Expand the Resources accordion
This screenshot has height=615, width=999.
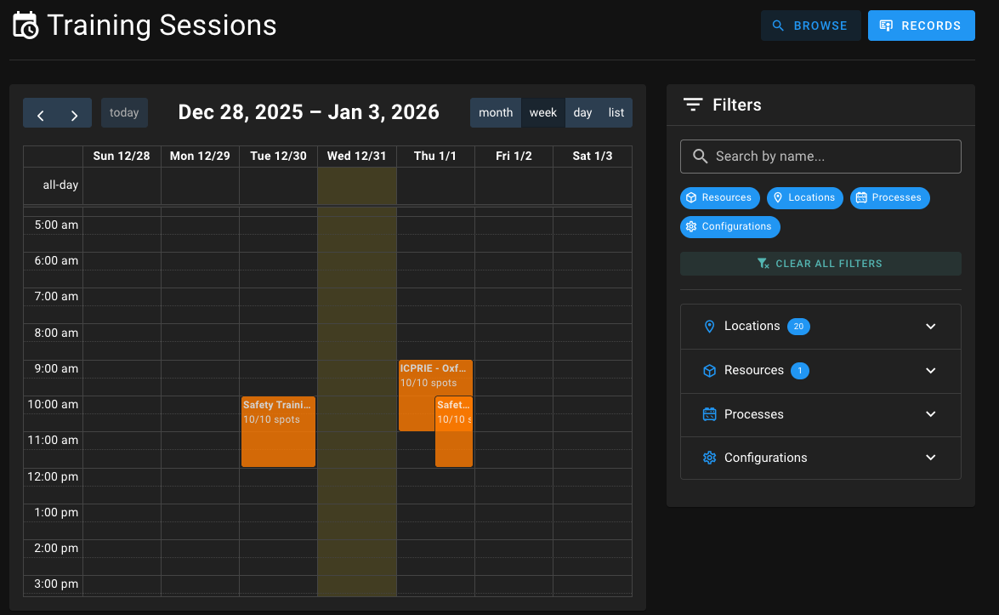(x=820, y=370)
